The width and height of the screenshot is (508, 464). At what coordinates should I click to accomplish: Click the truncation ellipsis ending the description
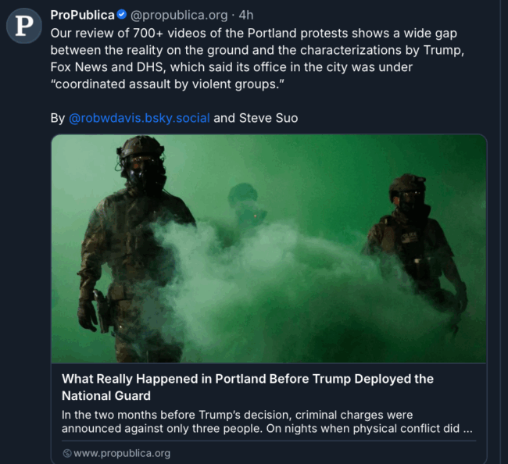pos(467,430)
